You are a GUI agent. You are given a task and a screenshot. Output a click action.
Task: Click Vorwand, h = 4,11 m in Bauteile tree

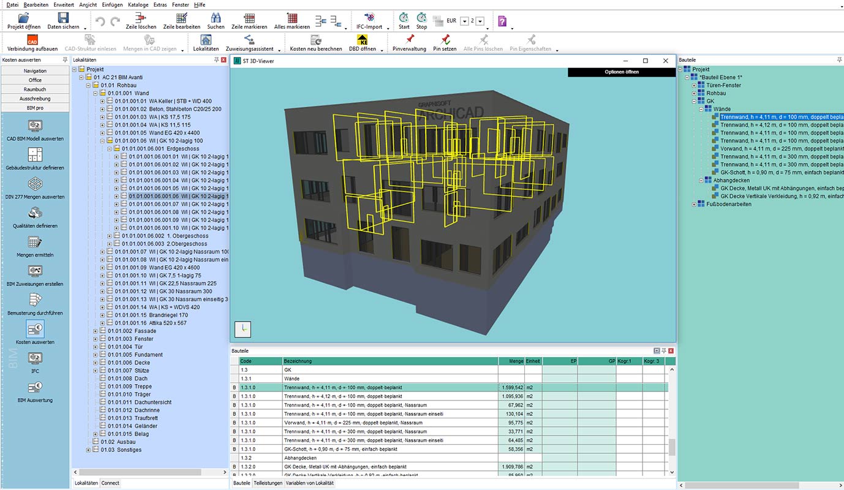(x=782, y=148)
